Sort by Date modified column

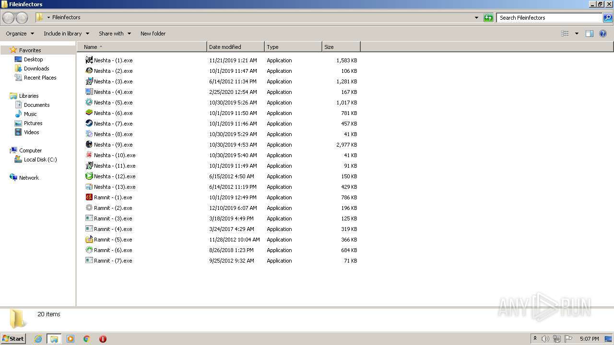pos(236,47)
